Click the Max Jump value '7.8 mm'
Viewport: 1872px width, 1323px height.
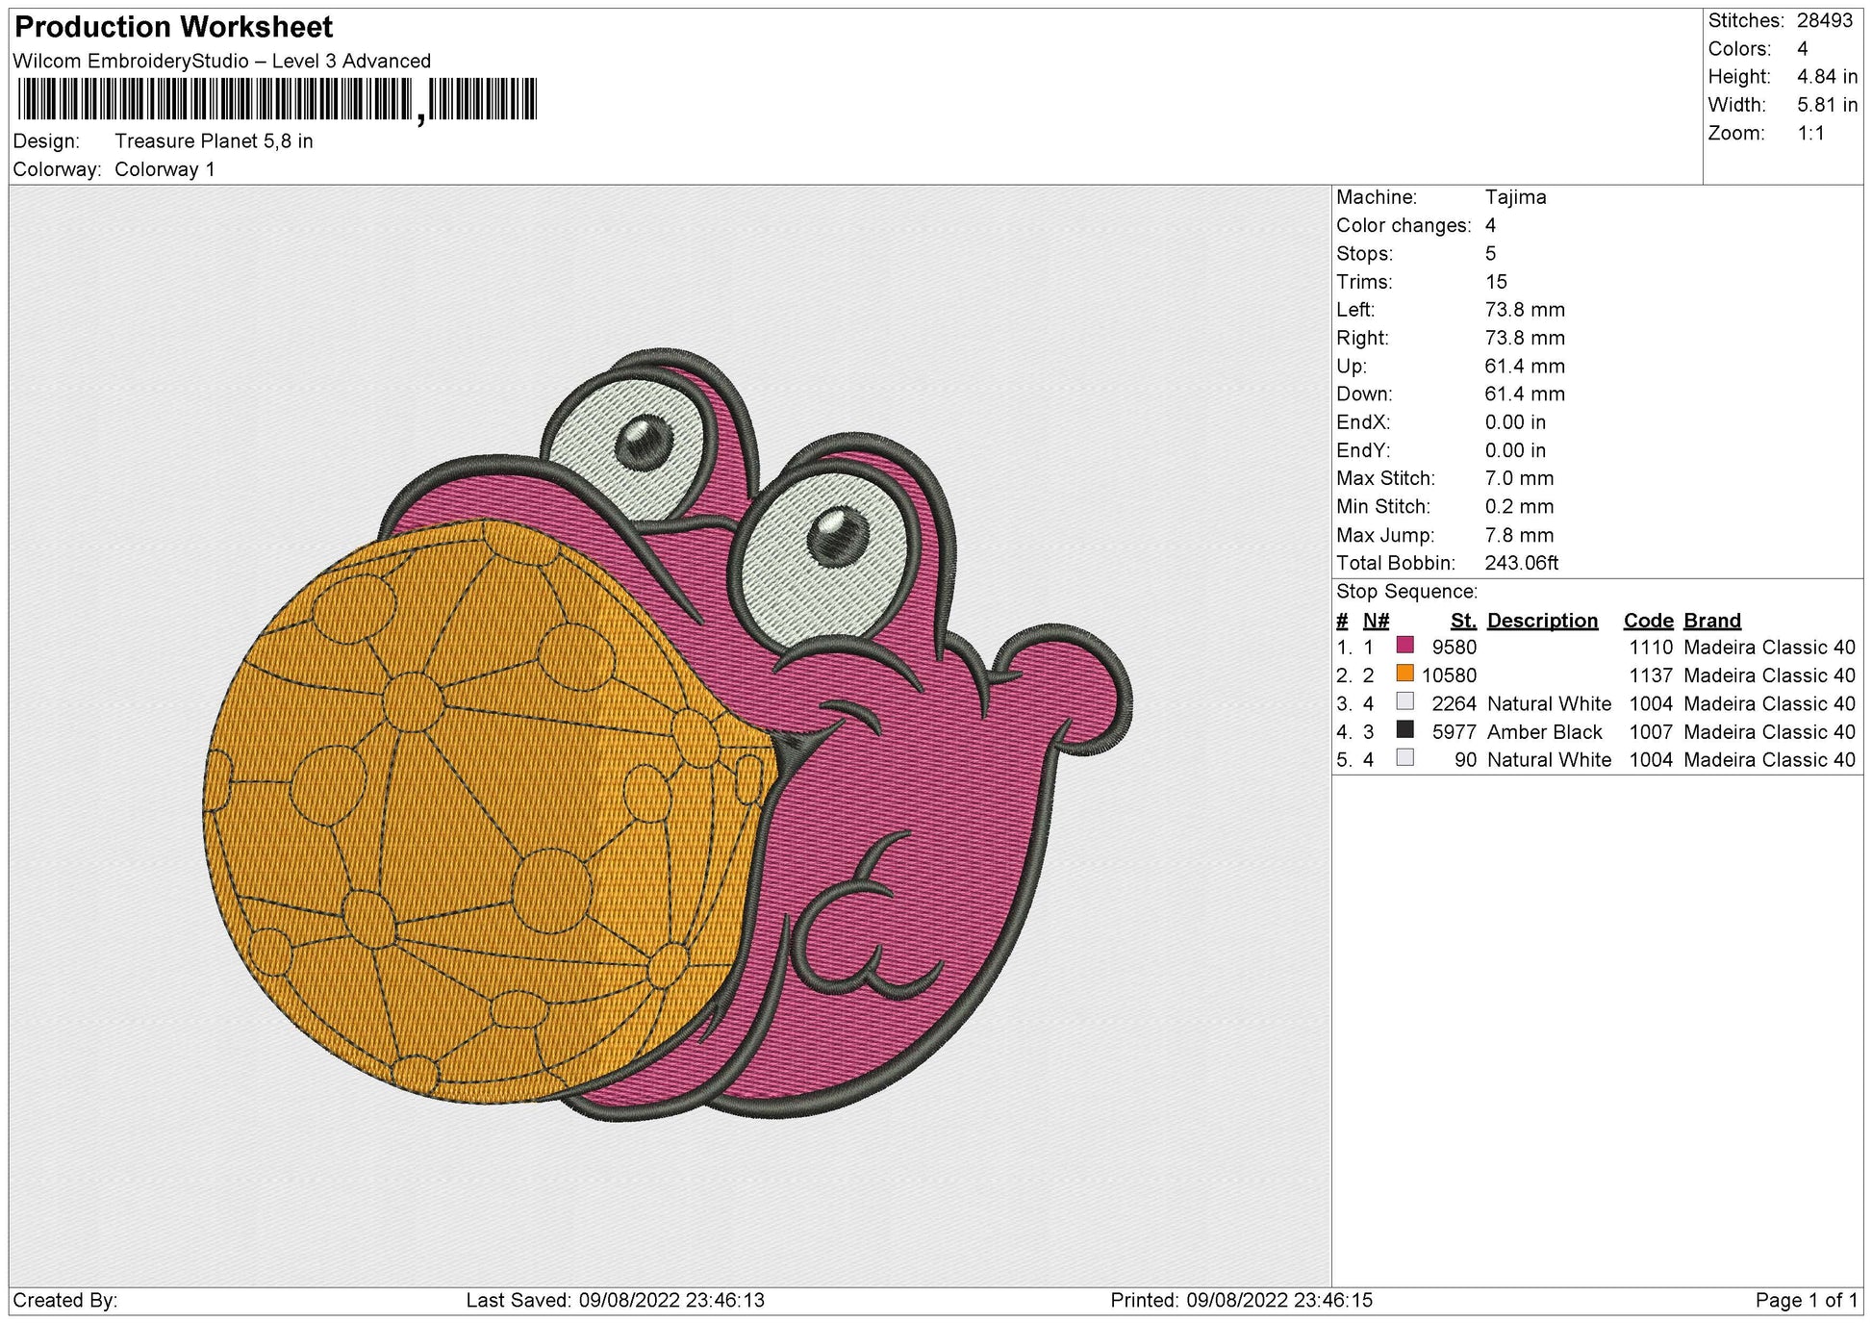click(1519, 535)
